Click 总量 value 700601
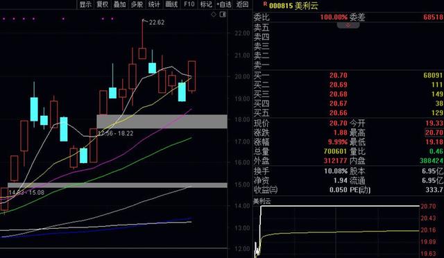 point(336,151)
